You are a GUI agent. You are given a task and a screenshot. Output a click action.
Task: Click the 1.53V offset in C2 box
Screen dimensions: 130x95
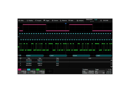[34, 73]
